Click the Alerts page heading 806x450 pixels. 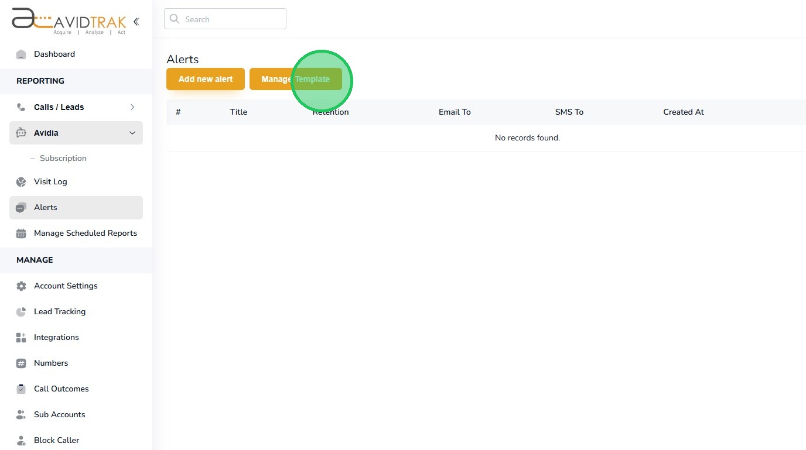183,59
